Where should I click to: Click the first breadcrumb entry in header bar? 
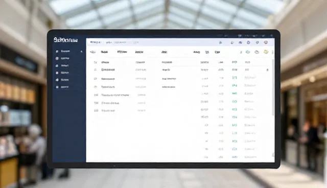coord(95,42)
